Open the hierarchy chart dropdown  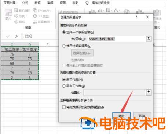109,11
